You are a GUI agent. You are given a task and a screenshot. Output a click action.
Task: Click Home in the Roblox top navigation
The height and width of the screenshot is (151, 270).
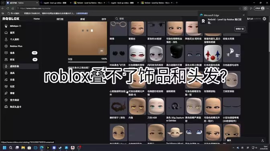click(x=37, y=19)
